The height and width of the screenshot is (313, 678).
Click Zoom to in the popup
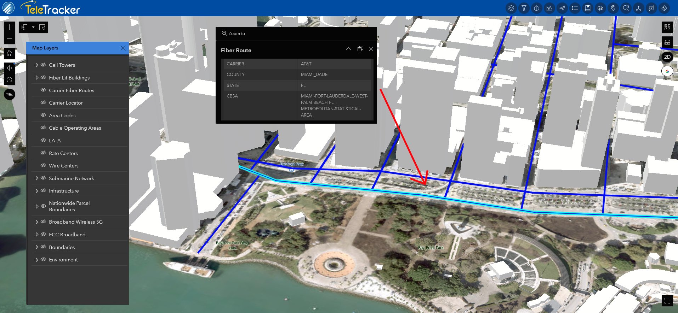(233, 34)
